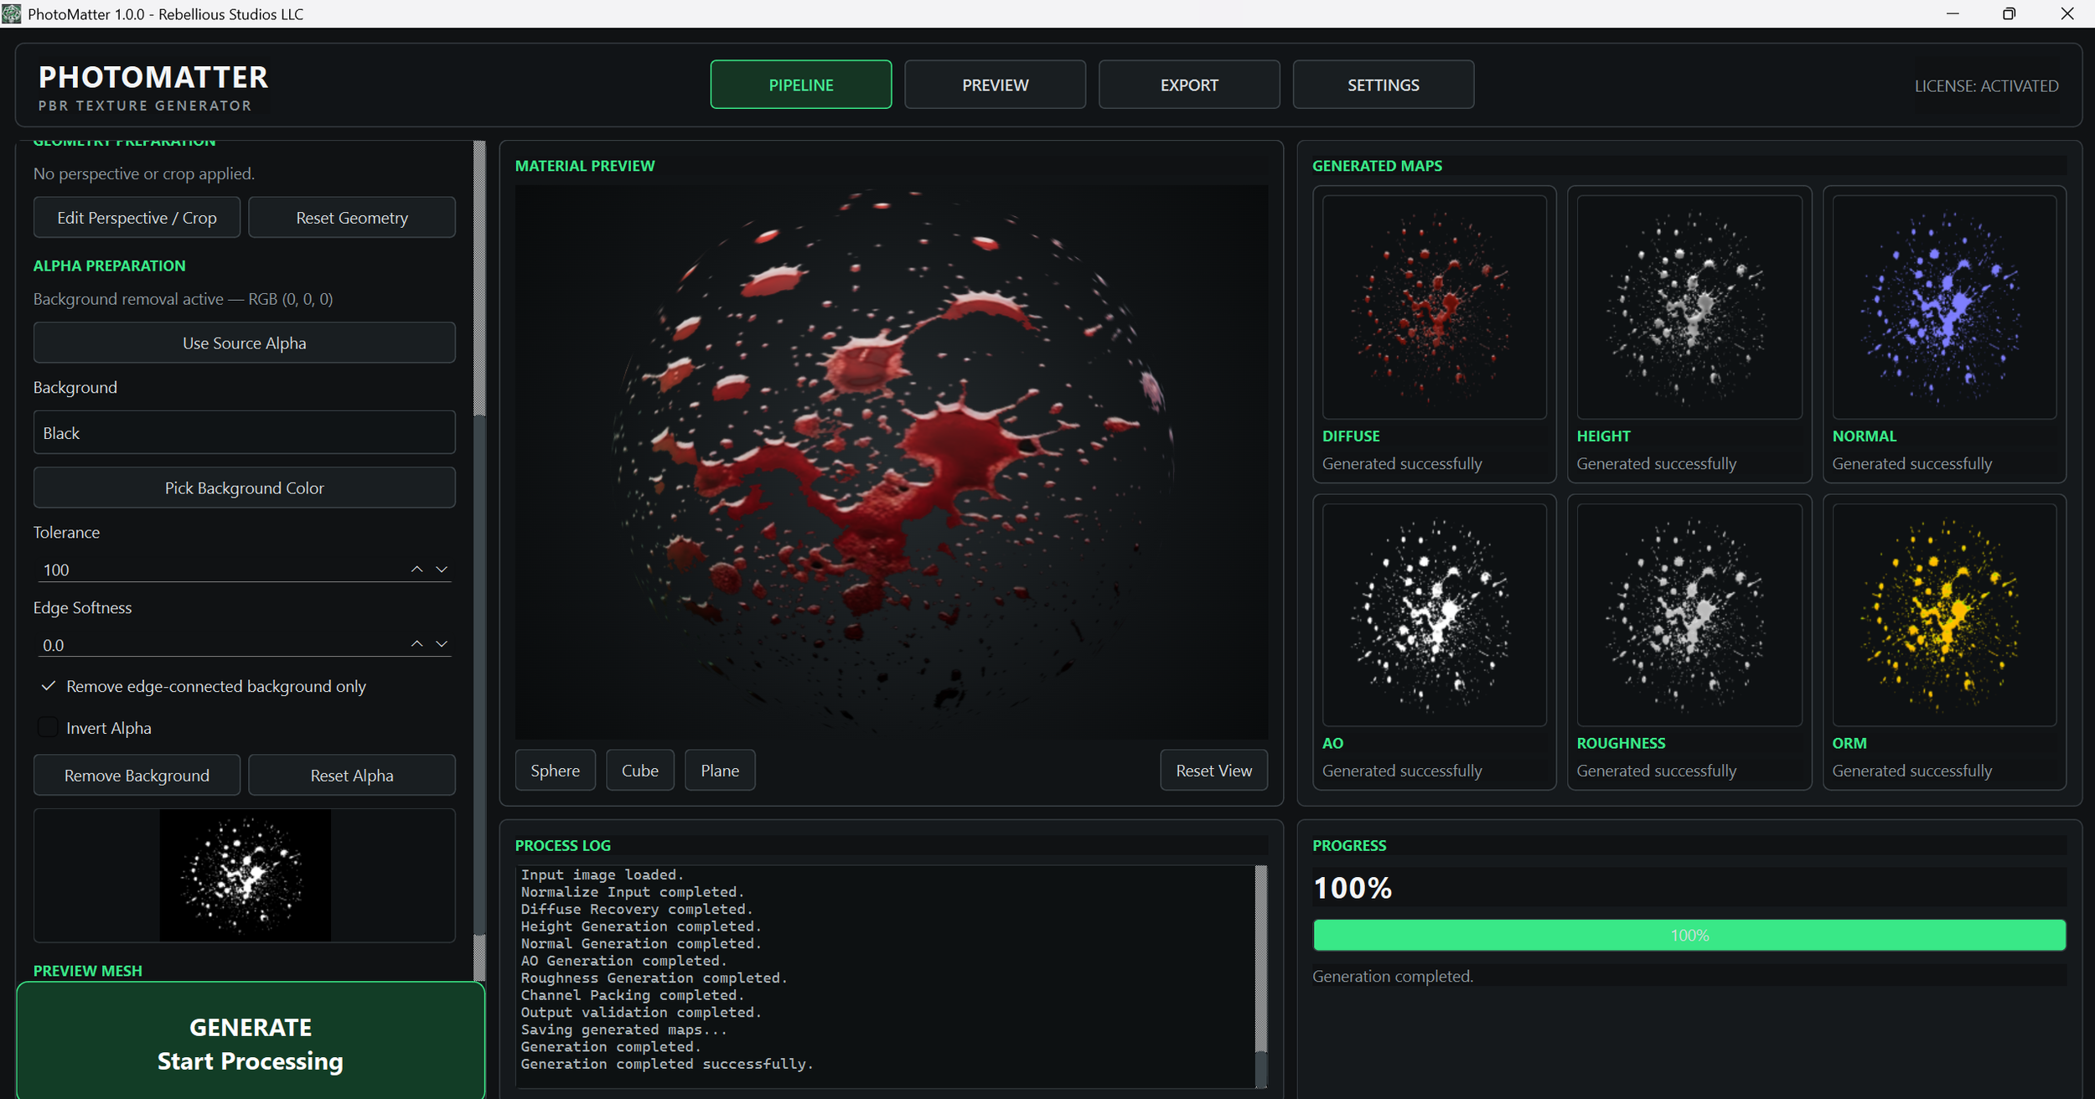Select the HEIGHT map thumbnail
Screen dimensions: 2095x1099
point(1689,307)
